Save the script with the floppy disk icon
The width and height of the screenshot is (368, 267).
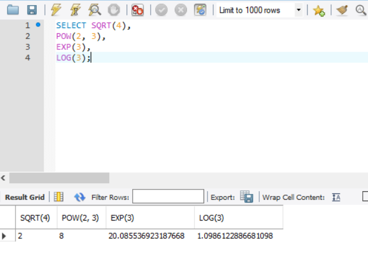point(32,10)
